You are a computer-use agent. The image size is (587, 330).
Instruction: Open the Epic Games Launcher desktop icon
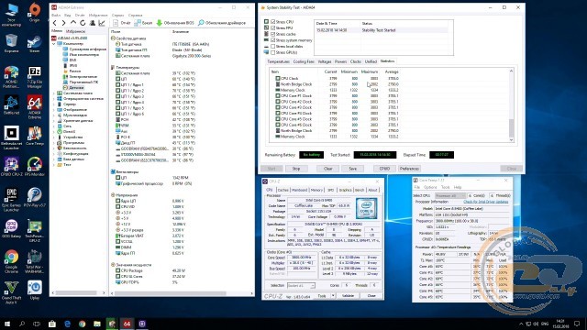pos(11,200)
